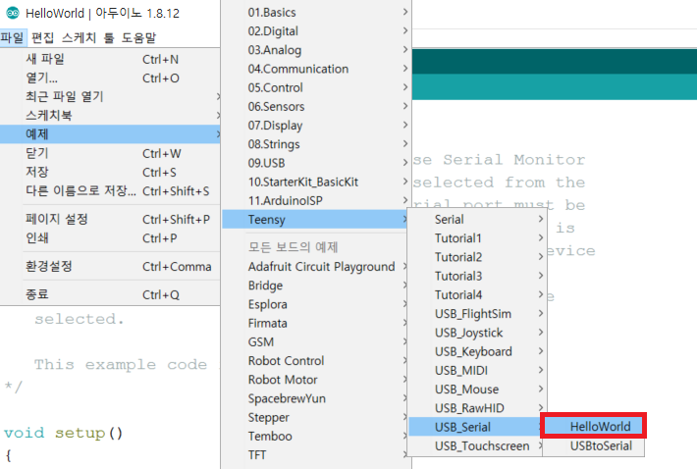Open USB_MIDI submenu
697x469 pixels.
tap(477, 371)
